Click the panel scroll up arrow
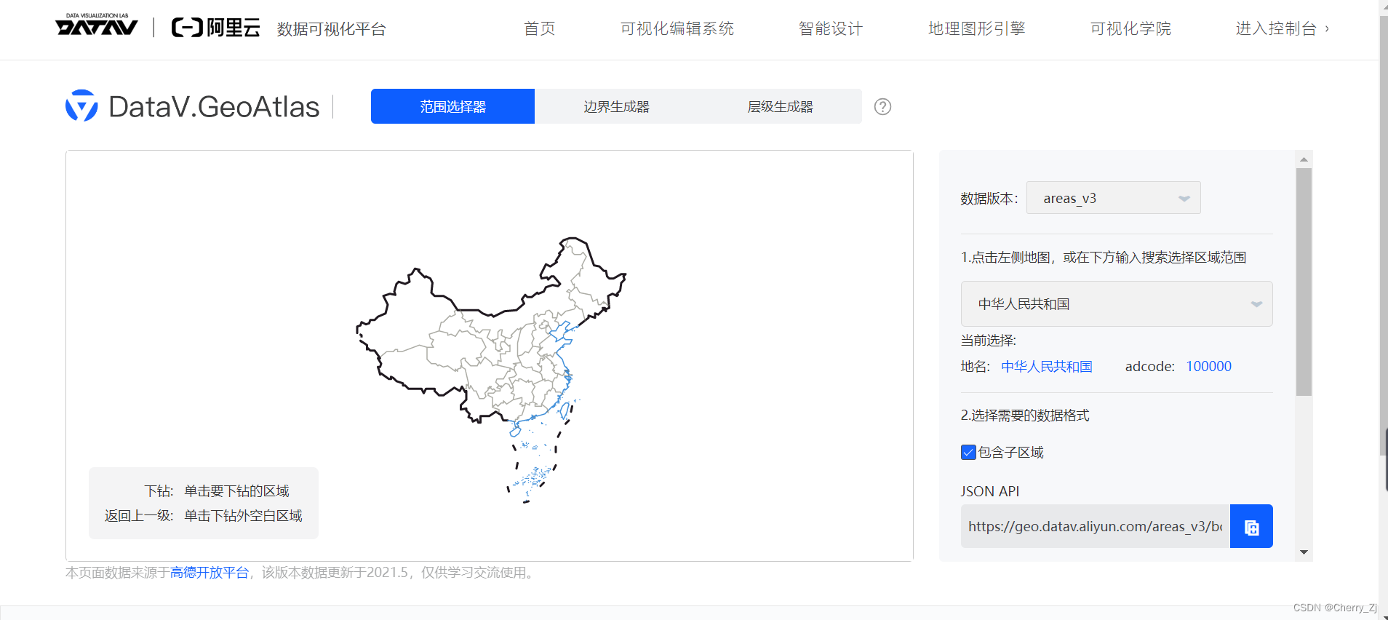1388x620 pixels. coord(1304,159)
